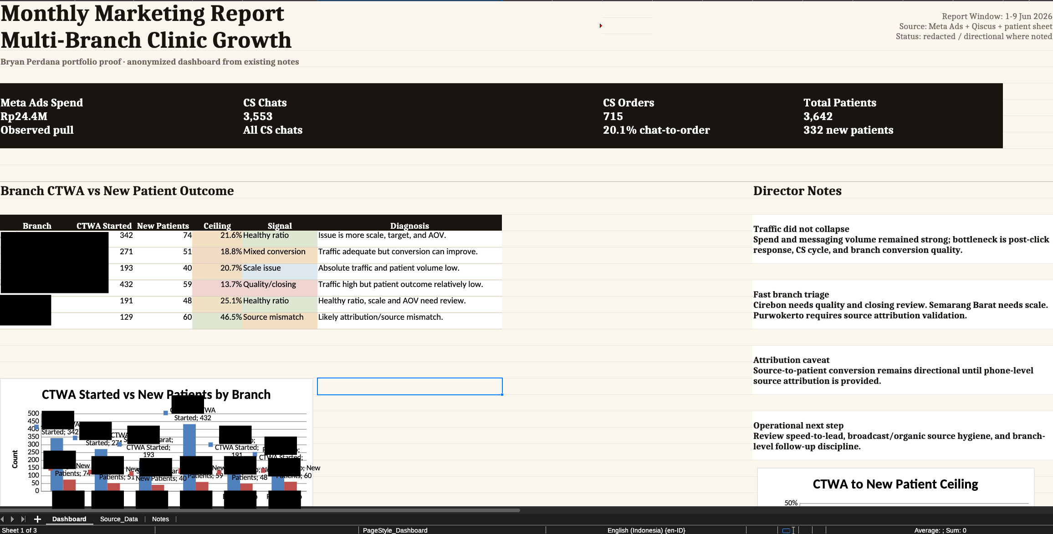Image resolution: width=1053 pixels, height=534 pixels.
Task: Click 'Sheet 1 of 3' in status bar
Action: point(20,530)
